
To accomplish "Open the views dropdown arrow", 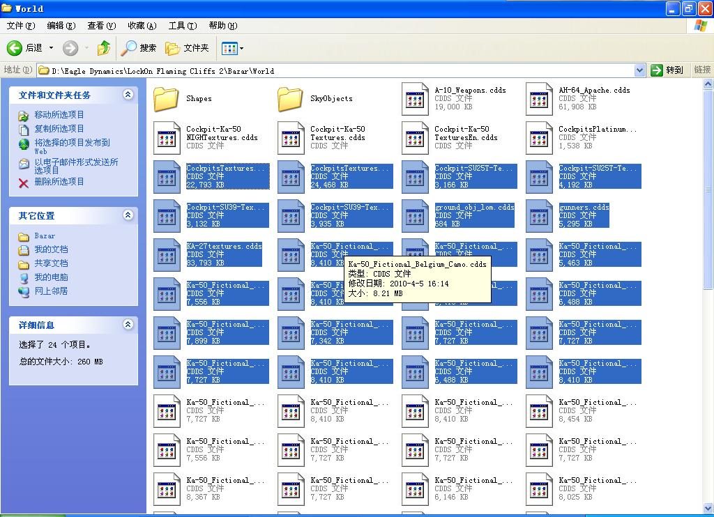I will 241,48.
